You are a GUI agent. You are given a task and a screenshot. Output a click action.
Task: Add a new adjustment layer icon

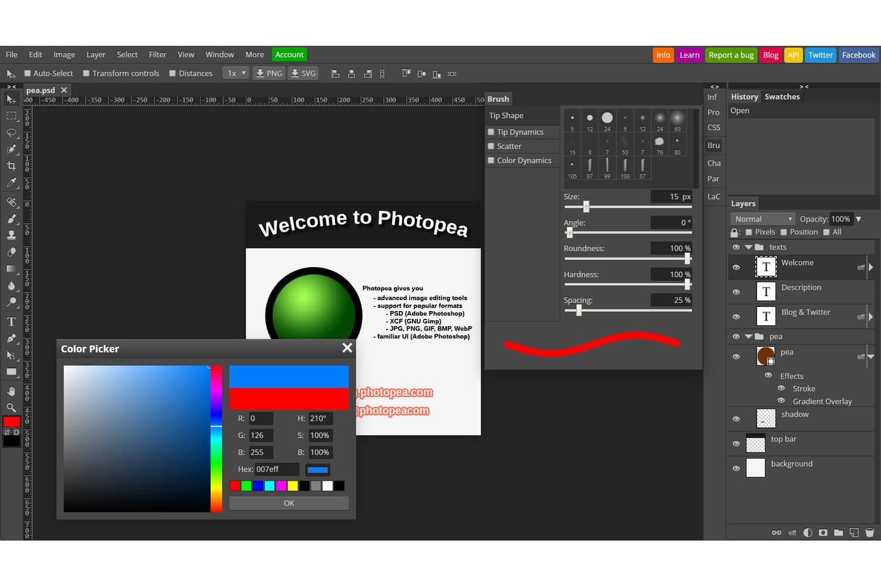[808, 532]
